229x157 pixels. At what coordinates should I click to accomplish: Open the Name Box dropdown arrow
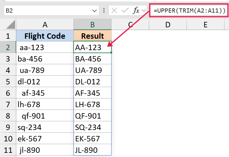point(95,11)
